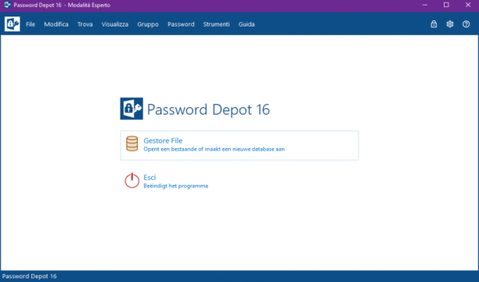This screenshot has height=282, width=479.
Task: Close the Password Depot window
Action: tap(468, 5)
